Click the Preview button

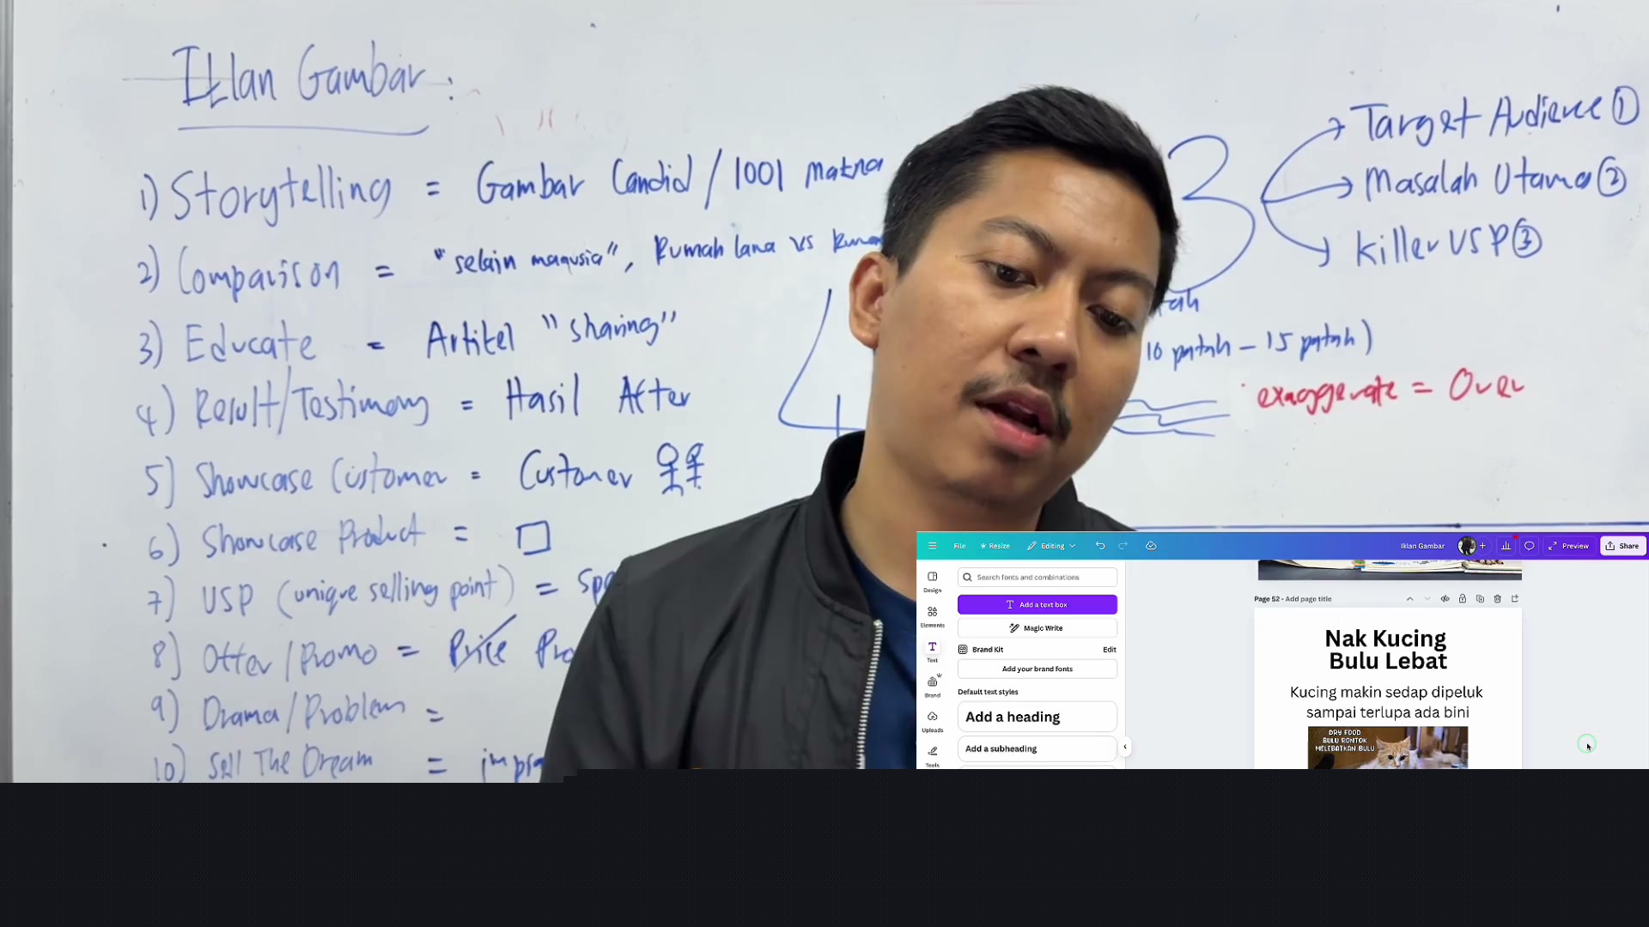coord(1569,546)
